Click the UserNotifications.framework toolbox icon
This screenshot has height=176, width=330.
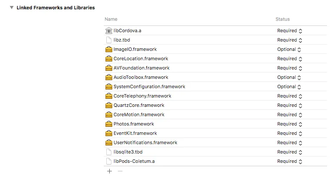(108, 142)
